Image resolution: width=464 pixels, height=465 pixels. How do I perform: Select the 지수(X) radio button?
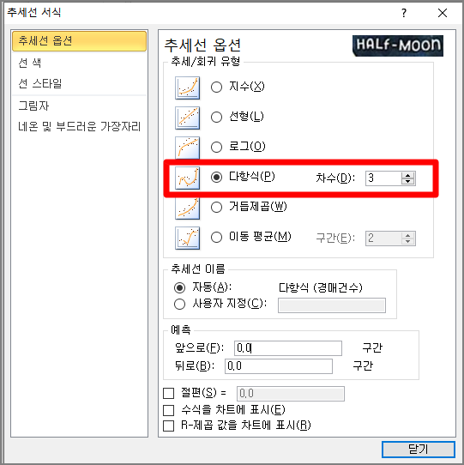click(x=216, y=88)
